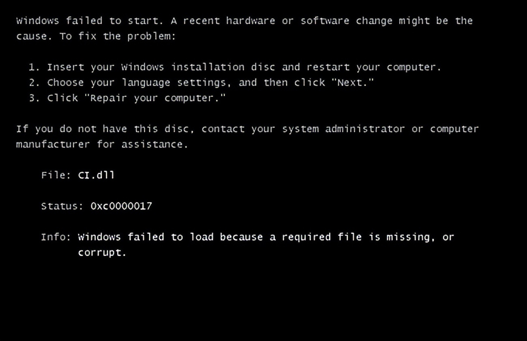Screen dimensions: 527x341
Task: Click the "manufacturer for assistance." text
Action: pos(102,144)
